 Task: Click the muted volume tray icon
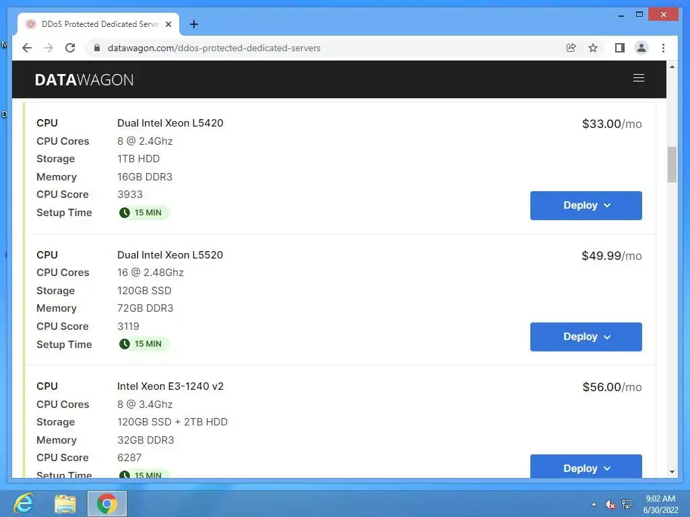[610, 504]
